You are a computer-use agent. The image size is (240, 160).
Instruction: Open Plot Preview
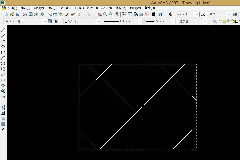click(x=31, y=14)
